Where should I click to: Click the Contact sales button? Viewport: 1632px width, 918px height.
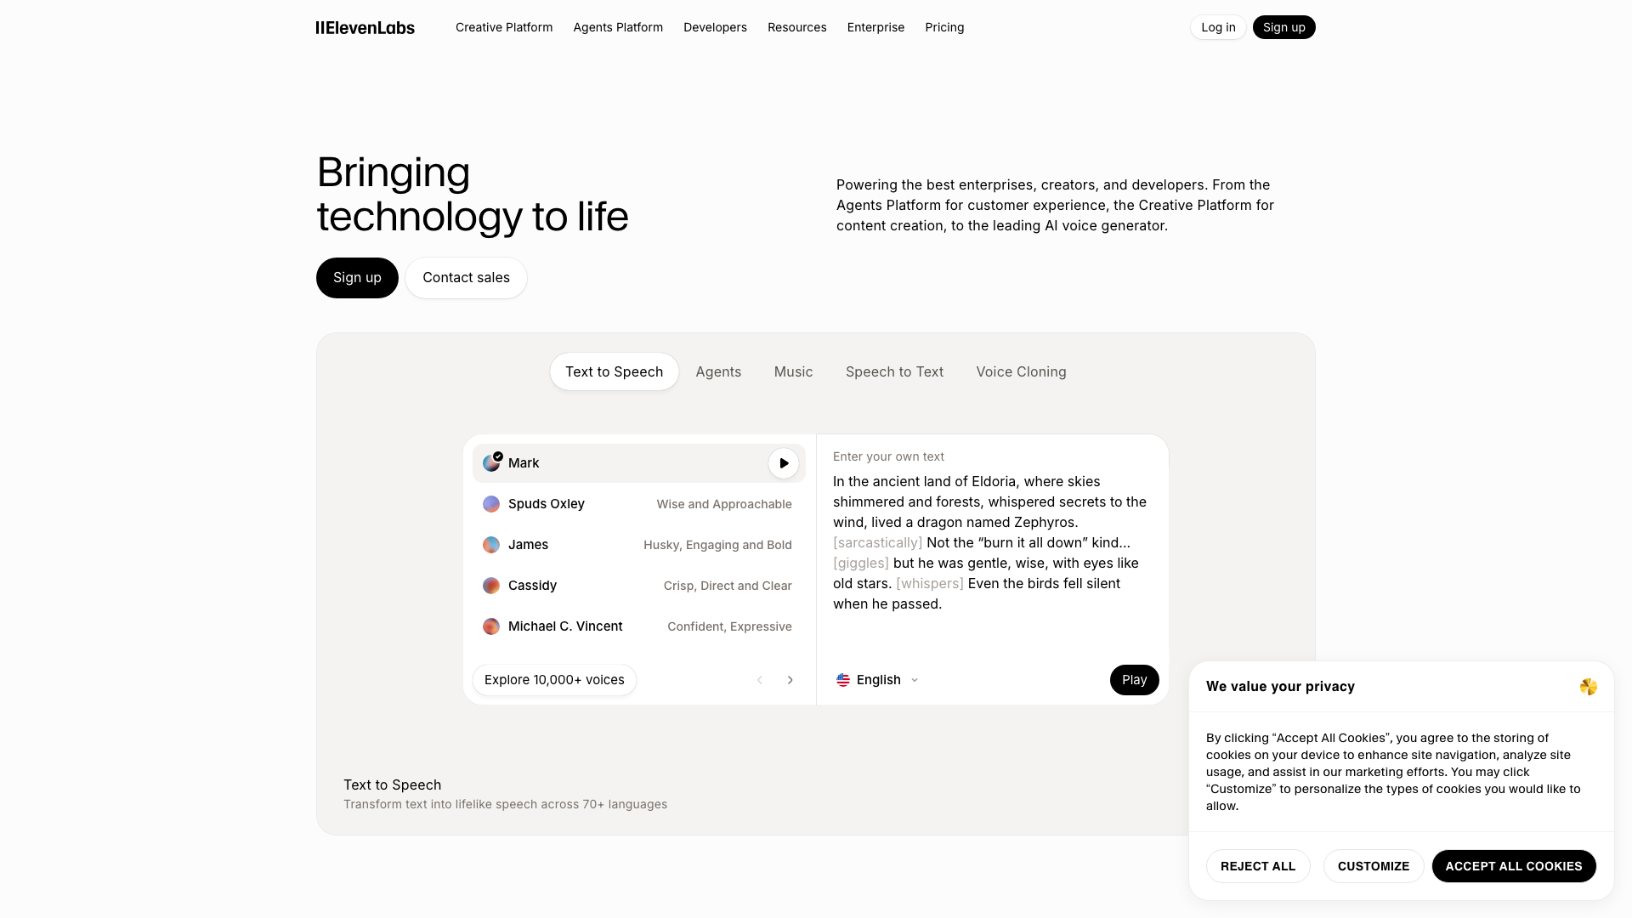tap(466, 278)
